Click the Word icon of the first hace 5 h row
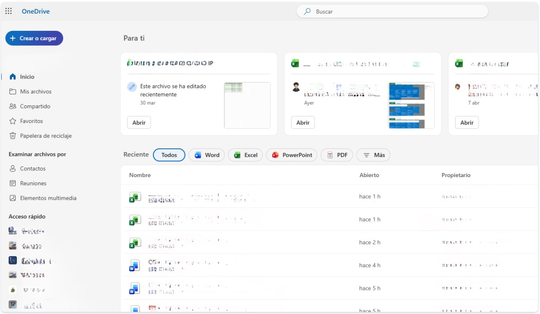This screenshot has height=314, width=540. click(134, 289)
